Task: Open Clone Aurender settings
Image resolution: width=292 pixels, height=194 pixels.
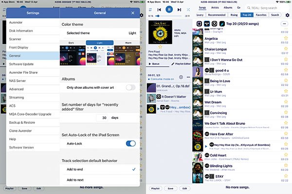Action: (33, 130)
